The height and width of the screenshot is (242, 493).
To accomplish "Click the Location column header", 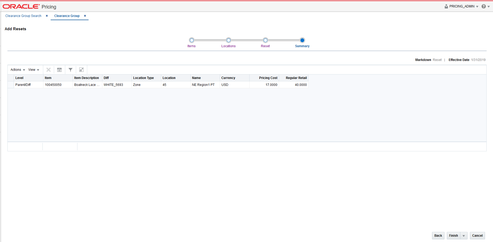I will [x=176, y=78].
